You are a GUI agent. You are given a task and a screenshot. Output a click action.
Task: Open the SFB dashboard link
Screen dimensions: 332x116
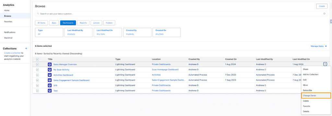click(x=55, y=85)
